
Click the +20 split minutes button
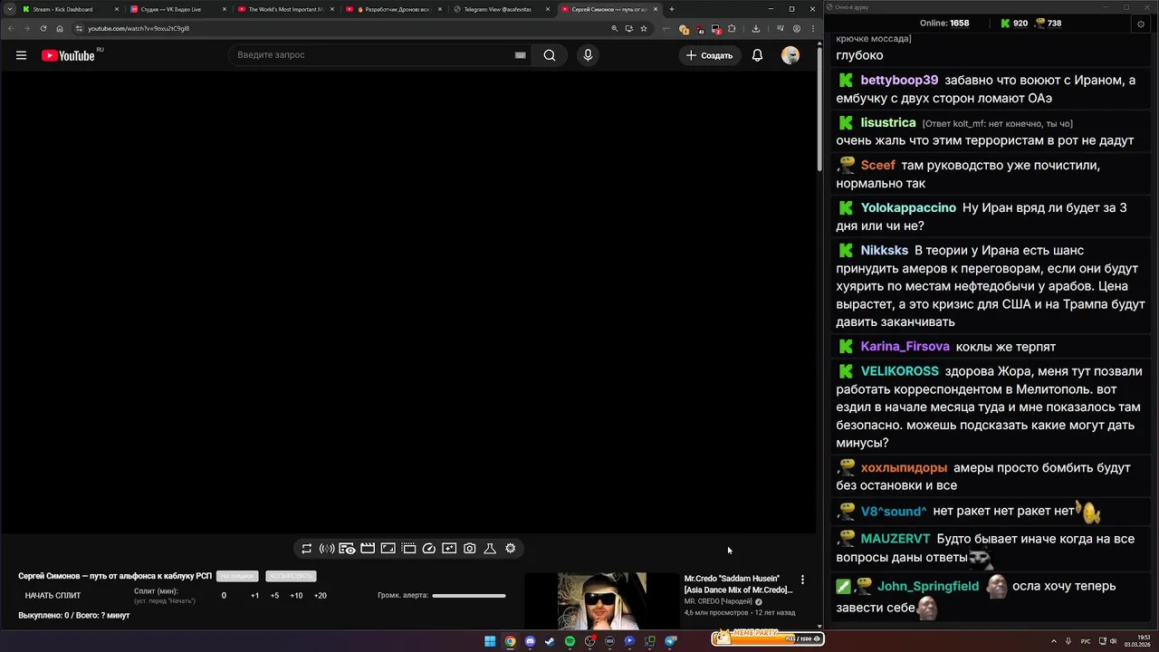coord(320,596)
